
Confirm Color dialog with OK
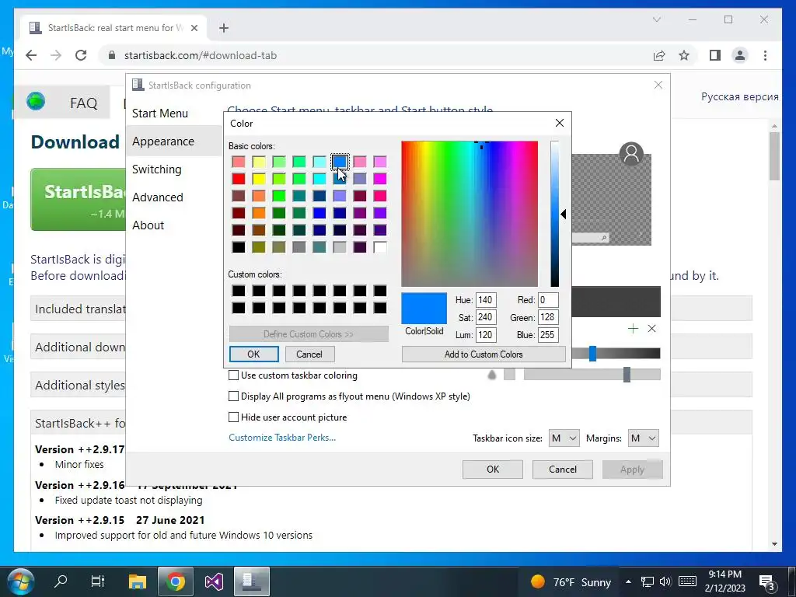pyautogui.click(x=254, y=354)
